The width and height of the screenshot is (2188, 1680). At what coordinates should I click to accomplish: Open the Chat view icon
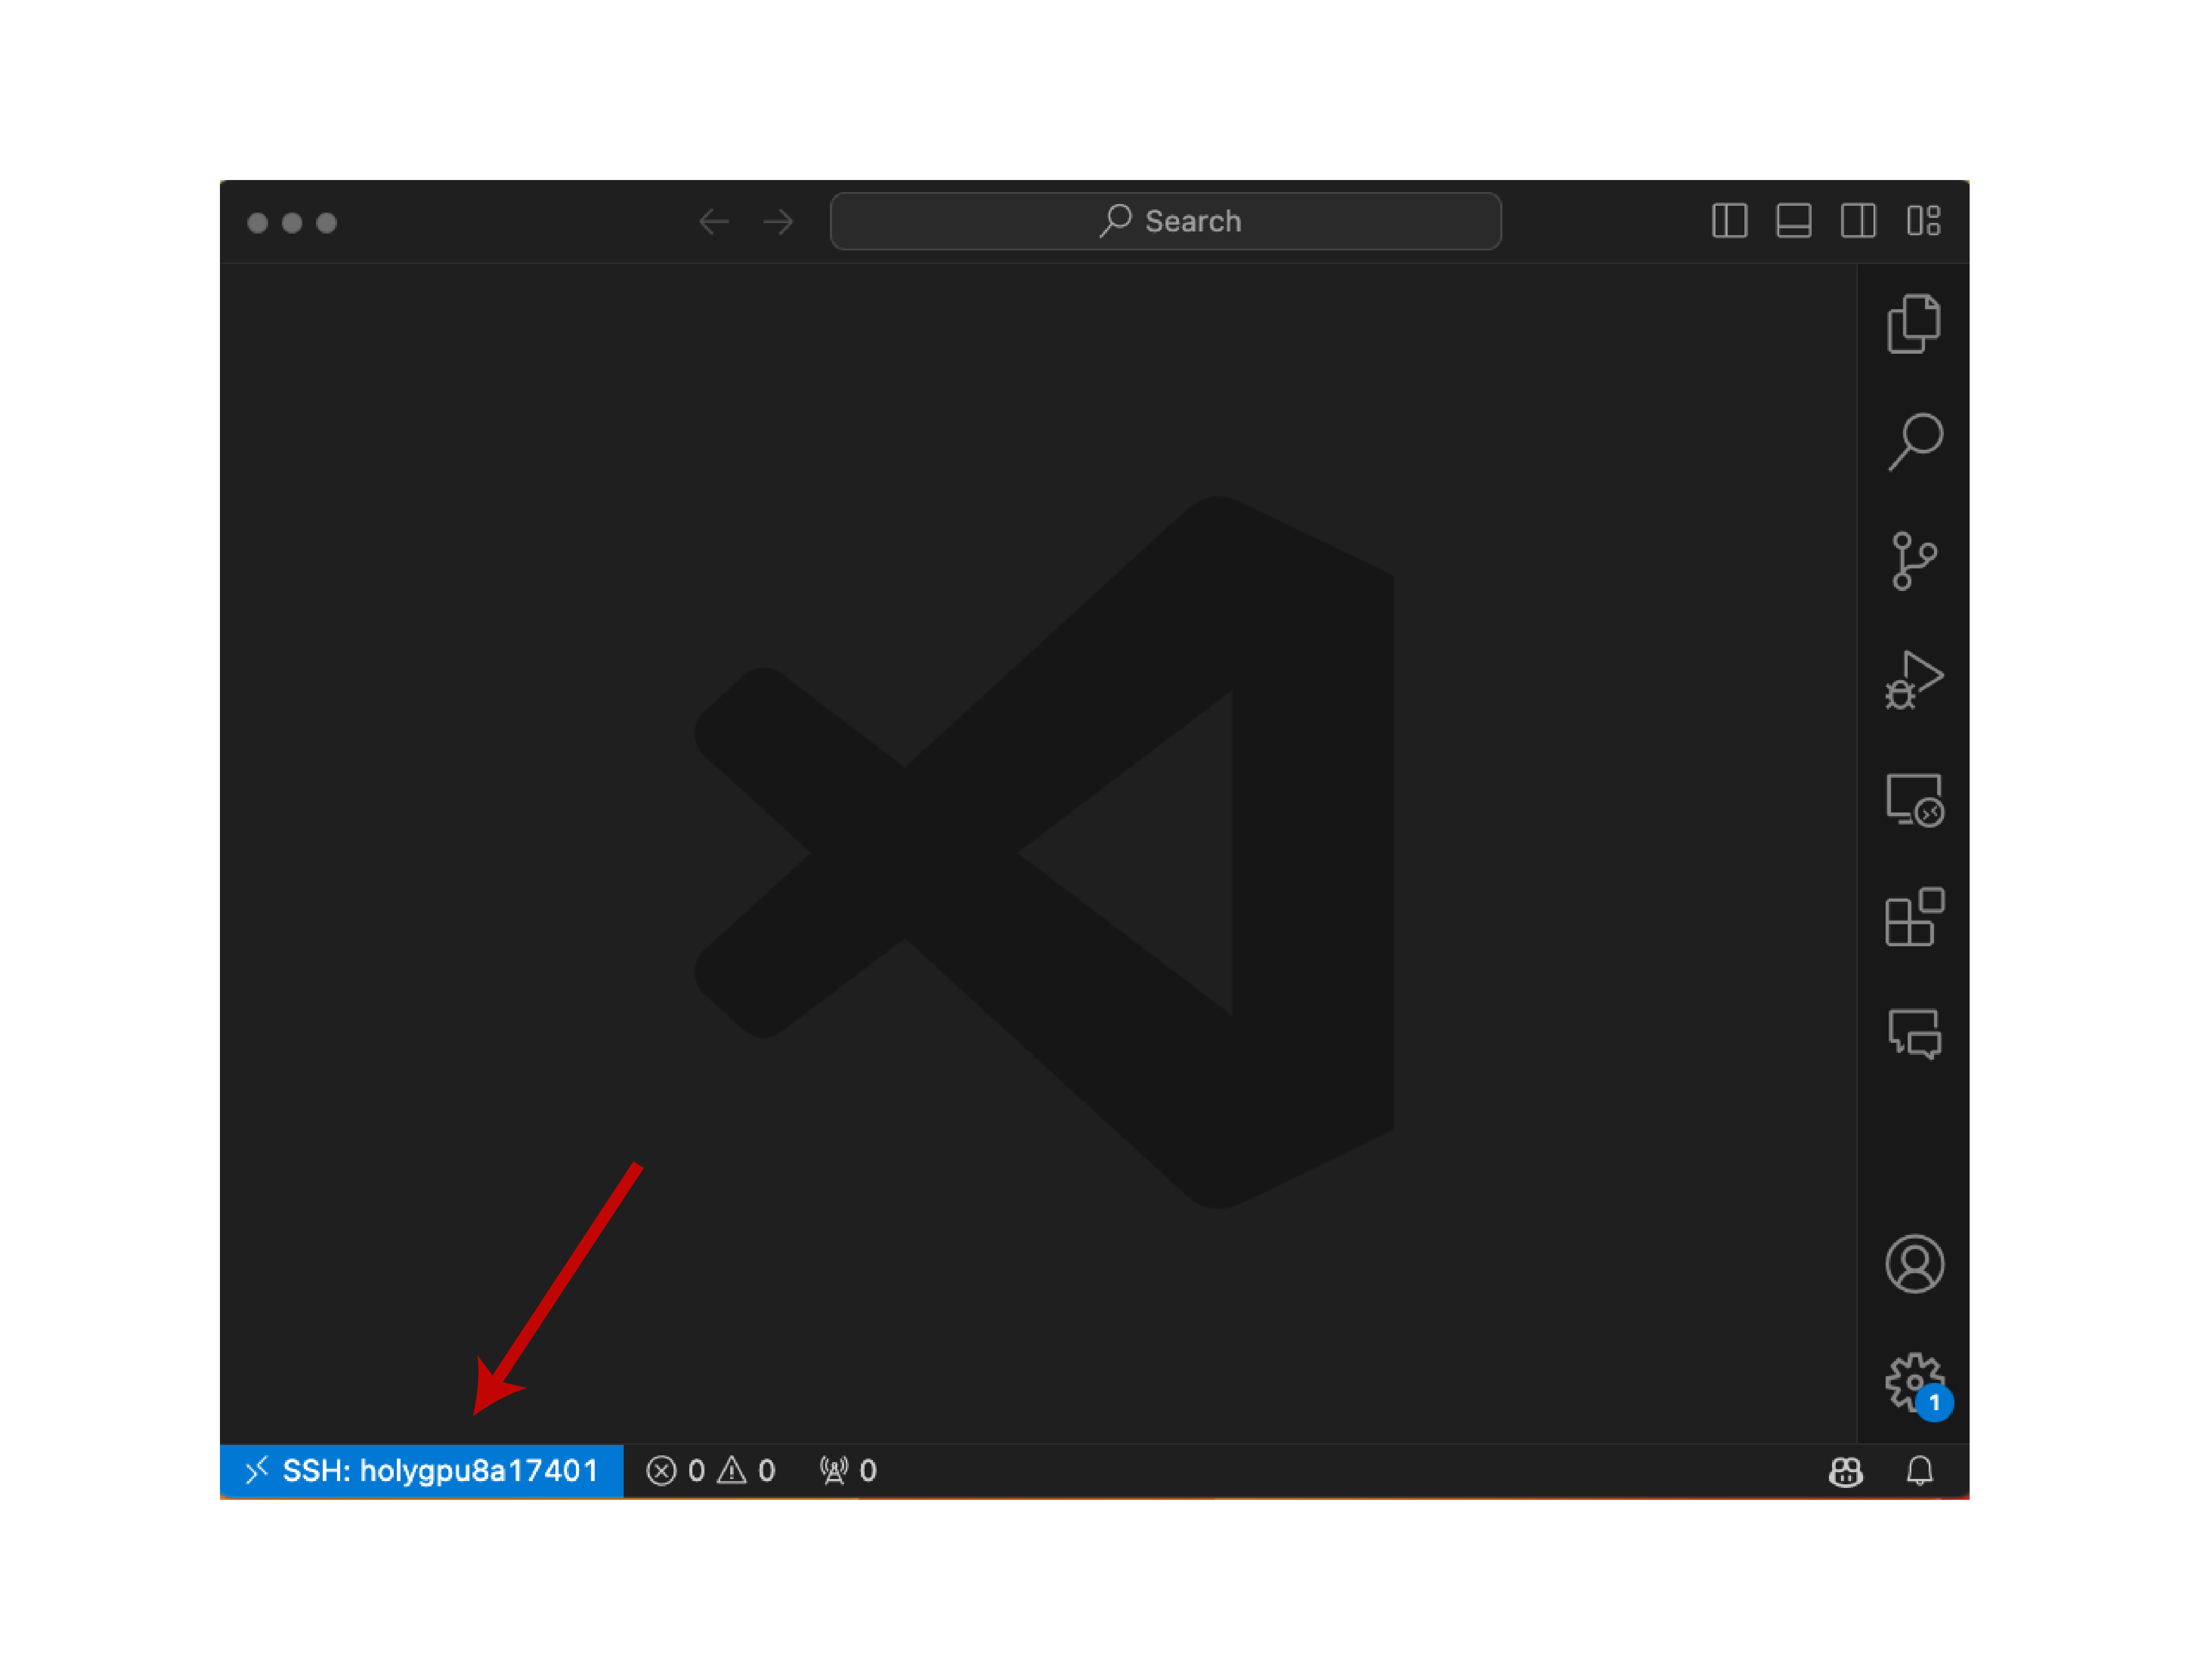click(x=1914, y=1033)
